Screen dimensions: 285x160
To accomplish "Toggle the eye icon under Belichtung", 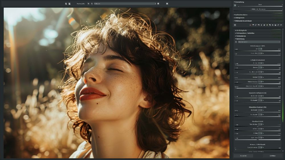I will [x=236, y=42].
